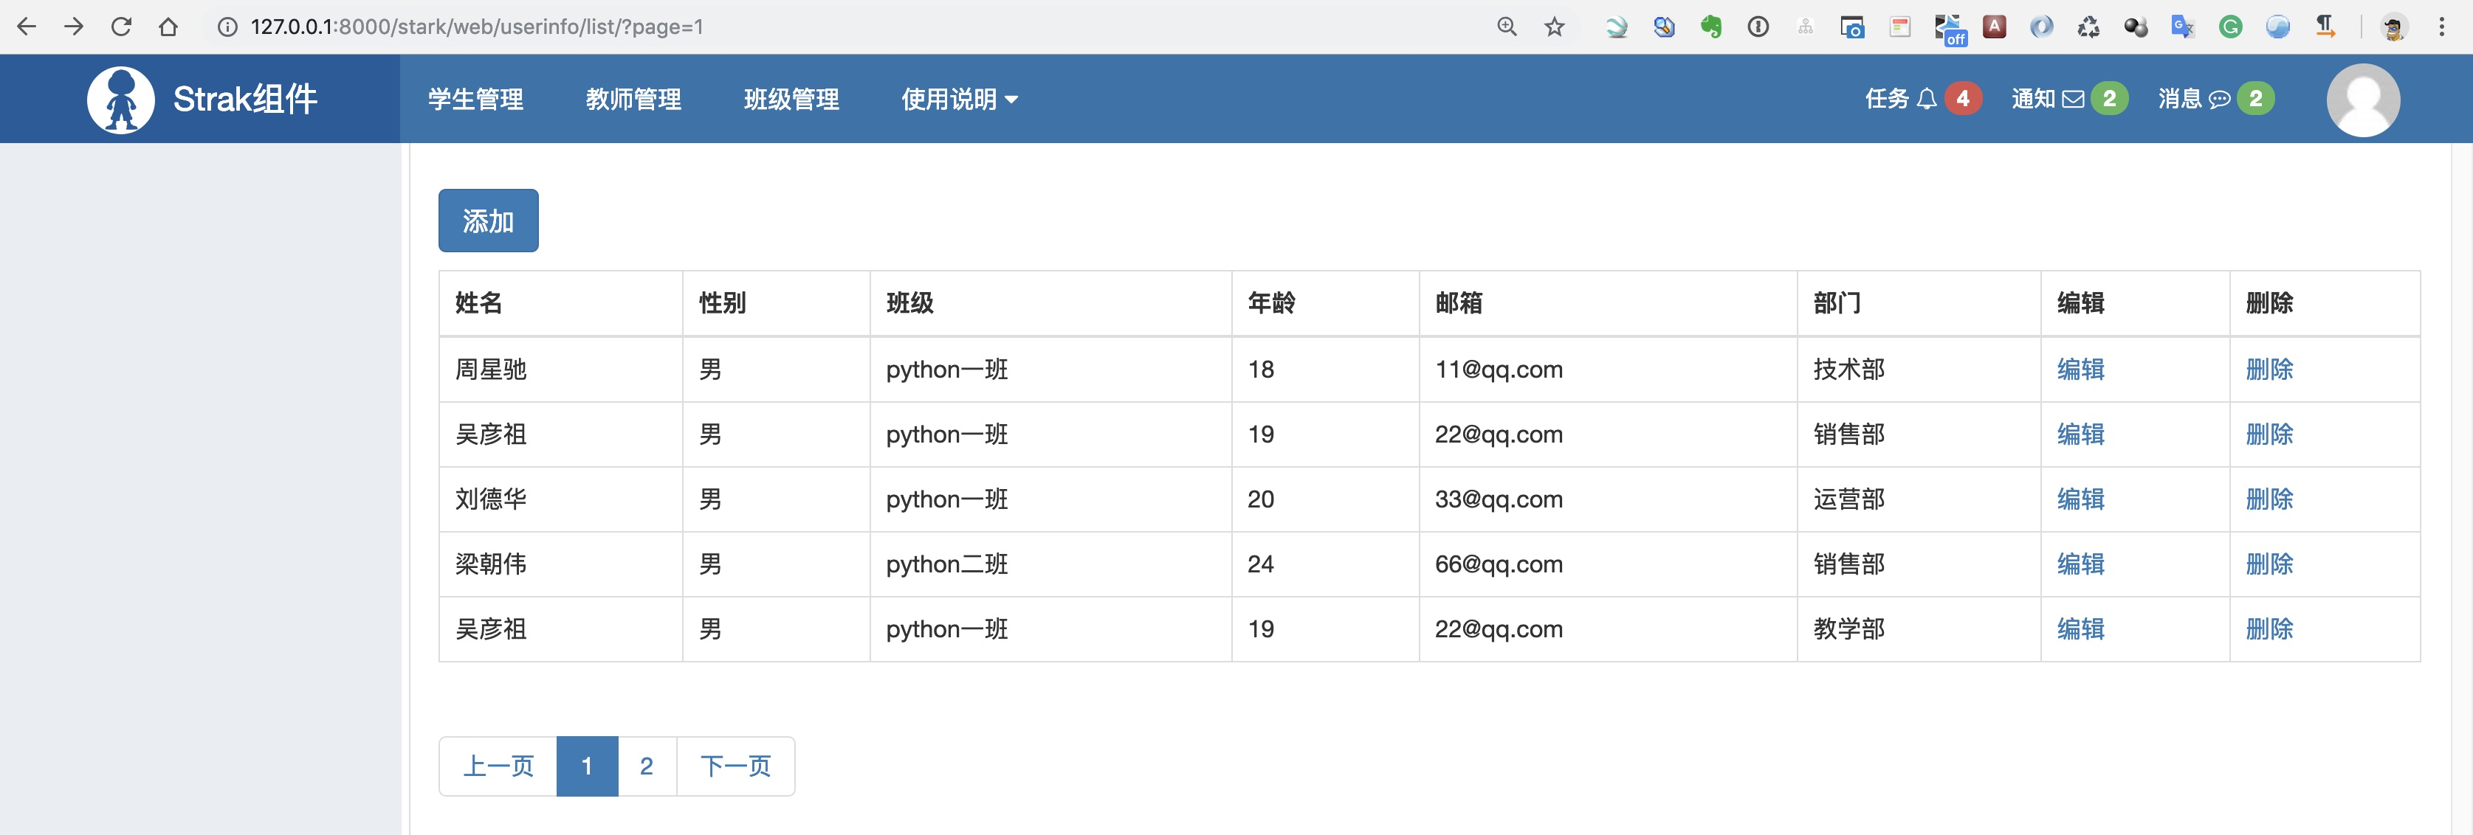The image size is (2473, 835).
Task: Reload the current page
Action: [121, 27]
